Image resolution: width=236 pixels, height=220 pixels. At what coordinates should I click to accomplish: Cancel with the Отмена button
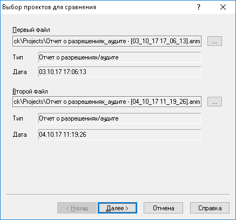click(163, 208)
